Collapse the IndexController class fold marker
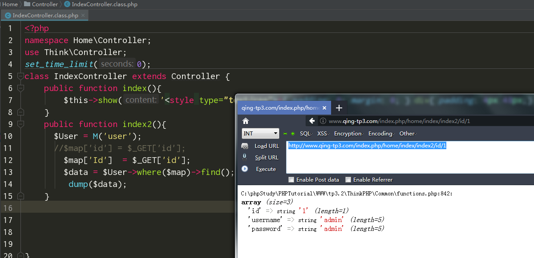Viewport: 534px width, 258px height. click(20, 76)
